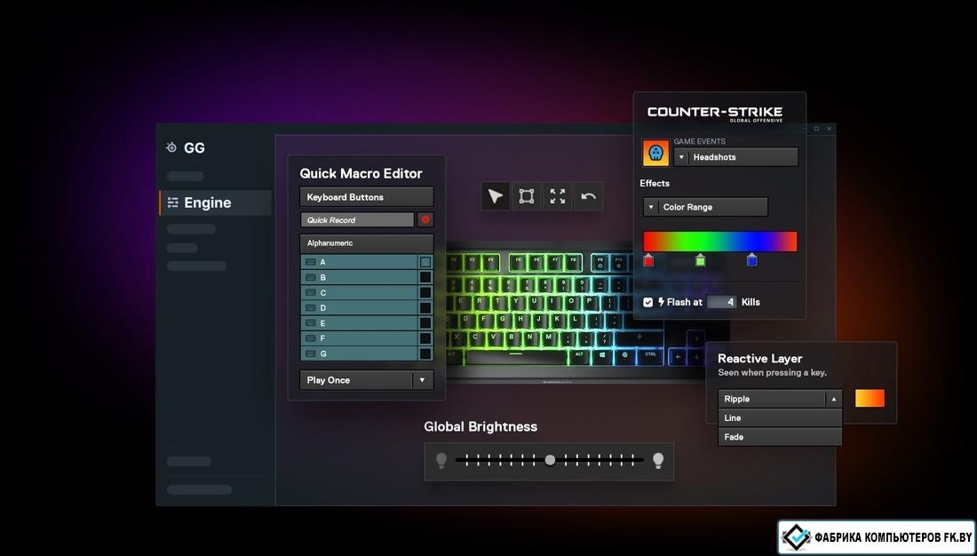
Task: Click the bright lightbulb icon
Action: [657, 461]
